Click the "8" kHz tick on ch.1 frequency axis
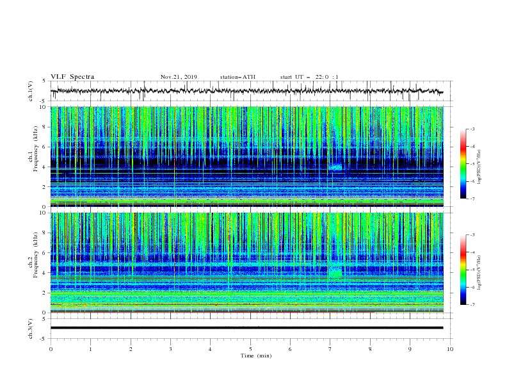This screenshot has height=392, width=507. coord(45,127)
